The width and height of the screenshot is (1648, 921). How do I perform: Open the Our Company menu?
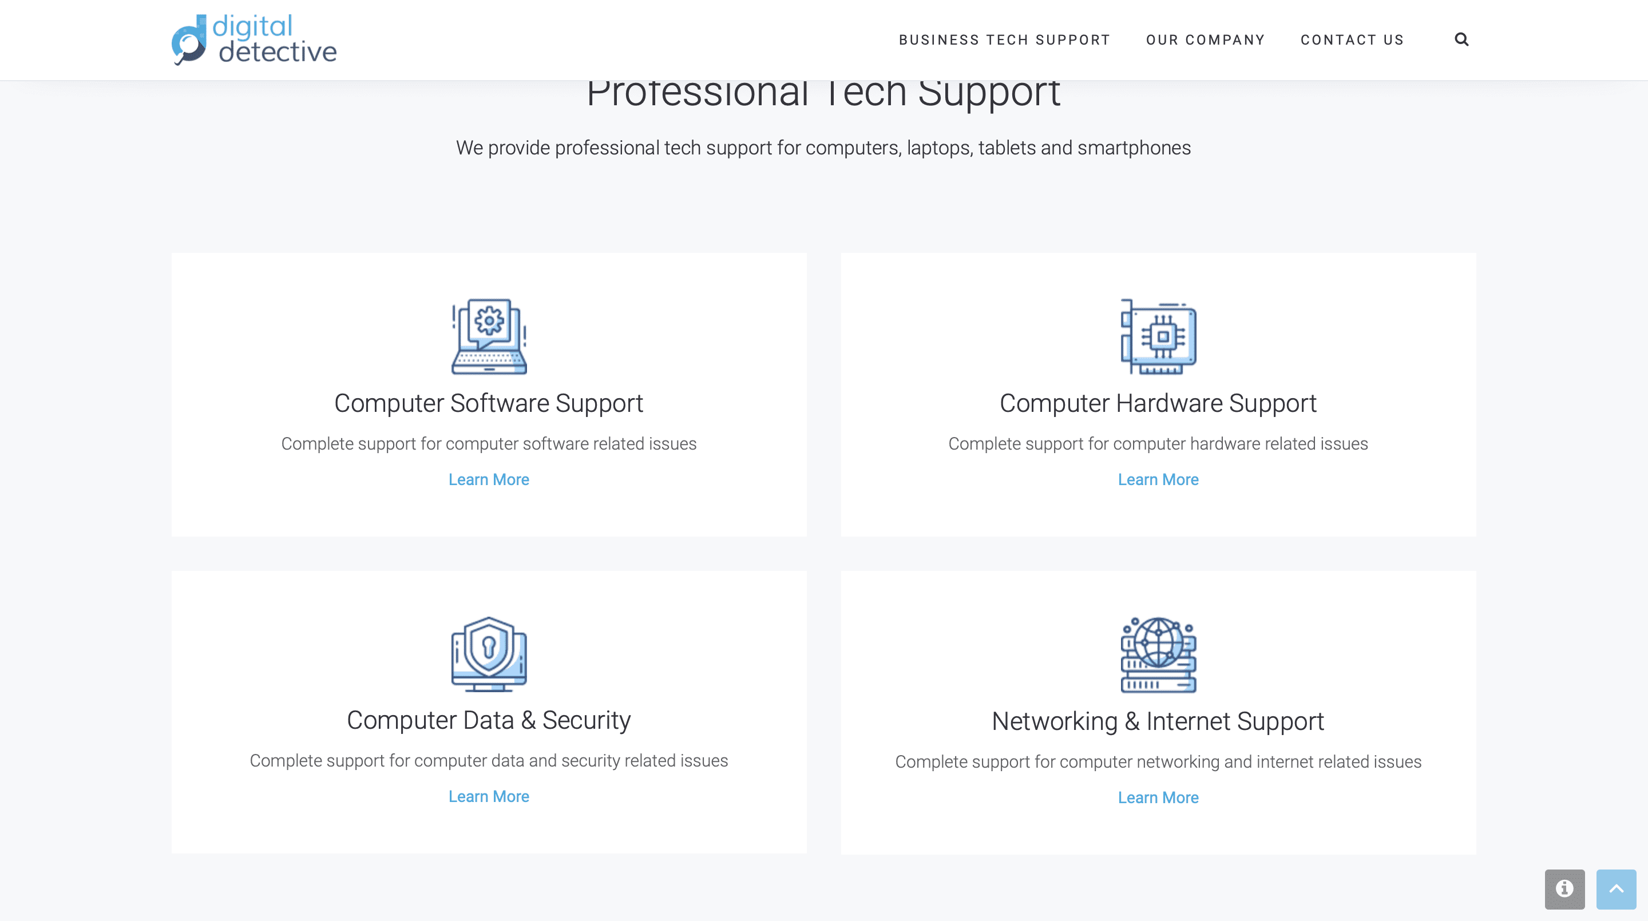coord(1205,39)
